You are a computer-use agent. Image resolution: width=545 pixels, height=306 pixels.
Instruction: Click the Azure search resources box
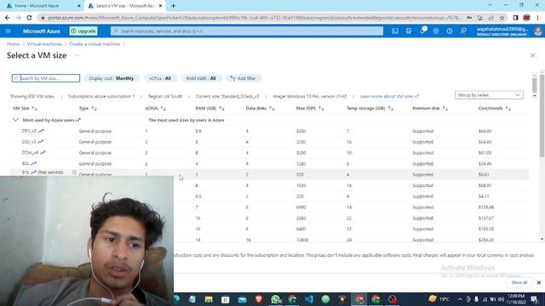247,31
